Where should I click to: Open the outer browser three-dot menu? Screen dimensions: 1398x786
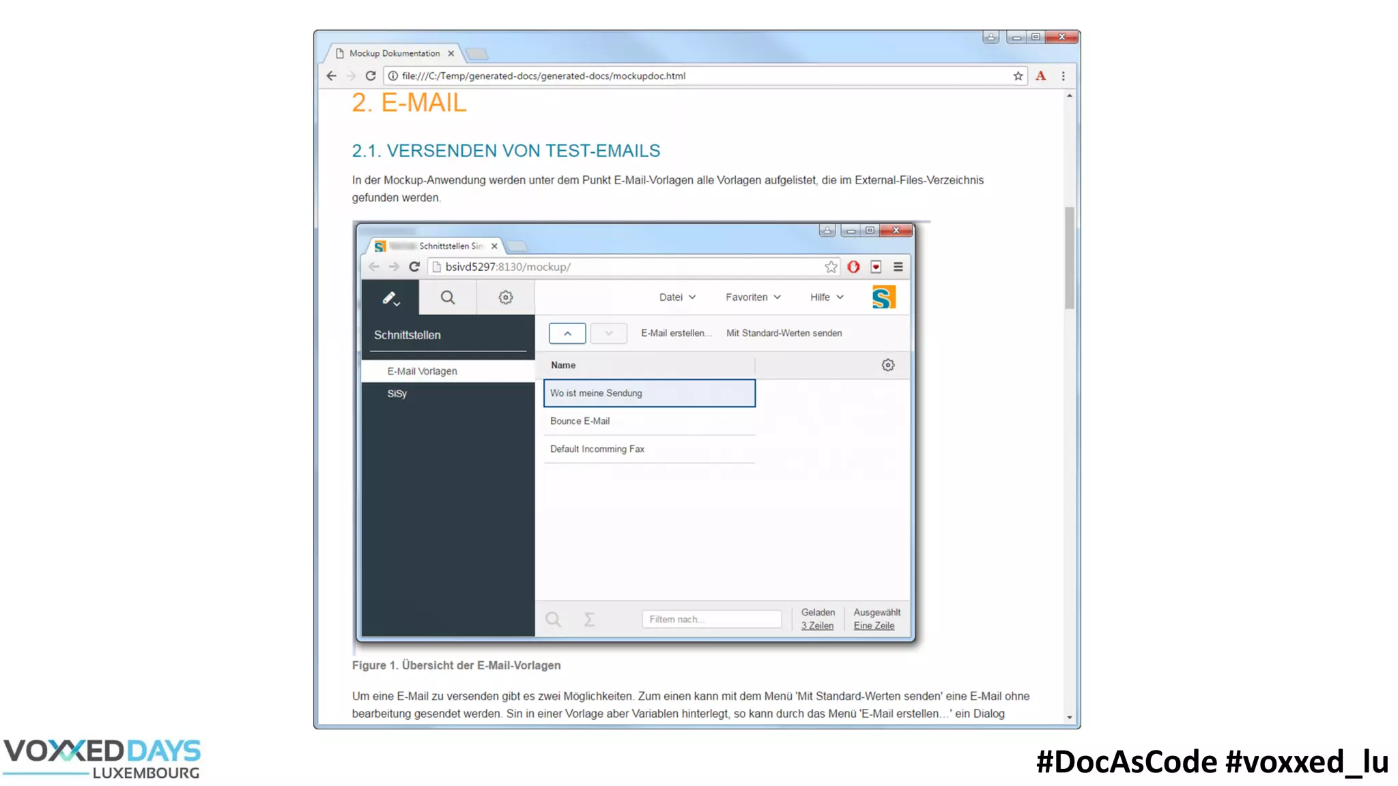[1063, 76]
